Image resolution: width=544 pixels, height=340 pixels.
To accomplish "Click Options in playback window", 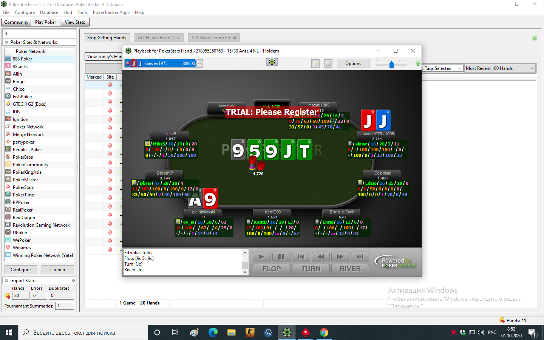I will 353,63.
